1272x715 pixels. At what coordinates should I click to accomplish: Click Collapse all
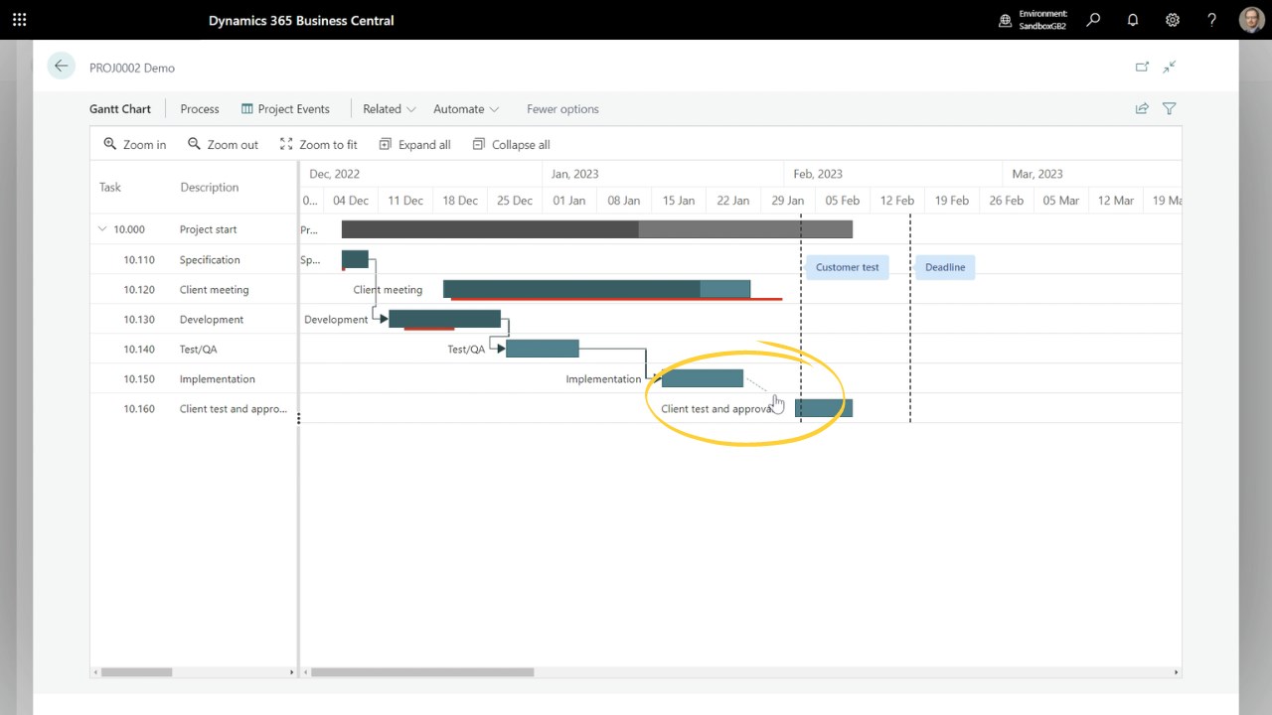coord(511,145)
